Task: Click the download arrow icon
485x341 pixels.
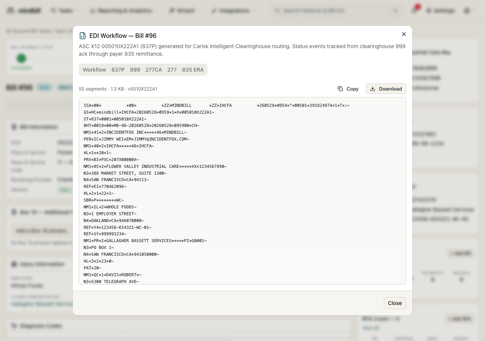Action: pyautogui.click(x=373, y=89)
